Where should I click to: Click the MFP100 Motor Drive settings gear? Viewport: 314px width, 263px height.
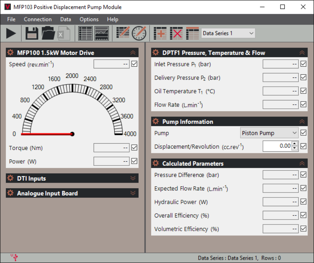coord(10,53)
